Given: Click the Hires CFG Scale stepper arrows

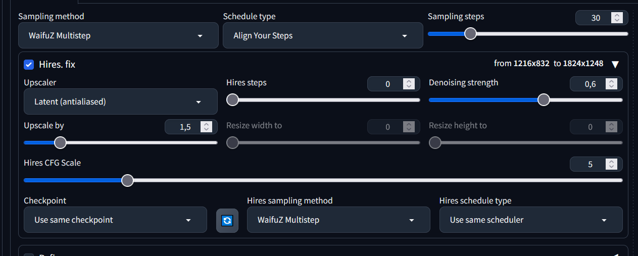Looking at the screenshot, I should (611, 164).
